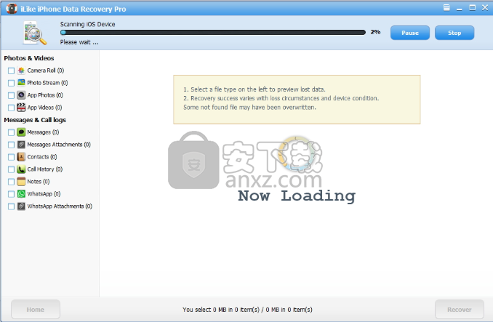
Task: Select the Contacts checkbox
Action: 11,157
